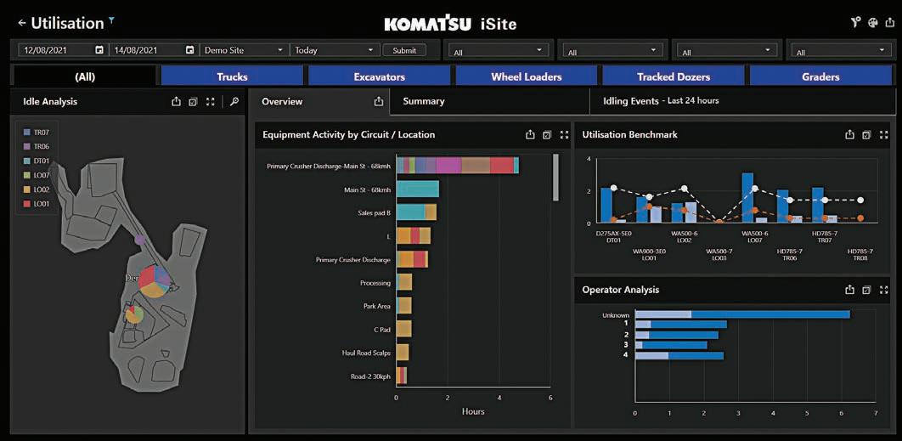Click the Submit button
902x441 pixels.
coord(404,50)
